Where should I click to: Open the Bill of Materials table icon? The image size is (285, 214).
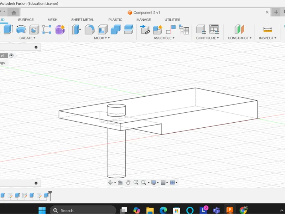[184, 29]
